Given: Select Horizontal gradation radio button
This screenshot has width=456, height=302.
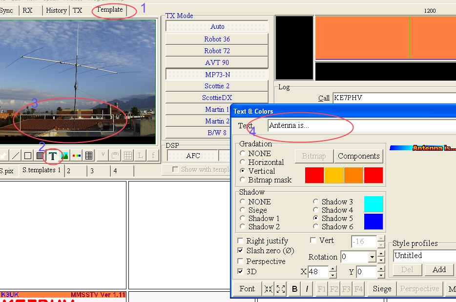Looking at the screenshot, I should (243, 162).
